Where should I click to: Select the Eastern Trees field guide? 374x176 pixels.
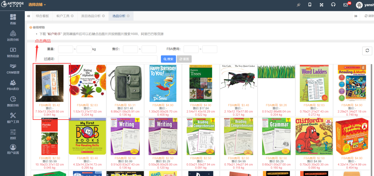[x=201, y=83]
